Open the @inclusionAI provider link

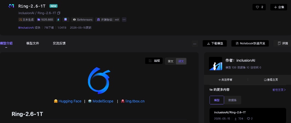(26, 28)
